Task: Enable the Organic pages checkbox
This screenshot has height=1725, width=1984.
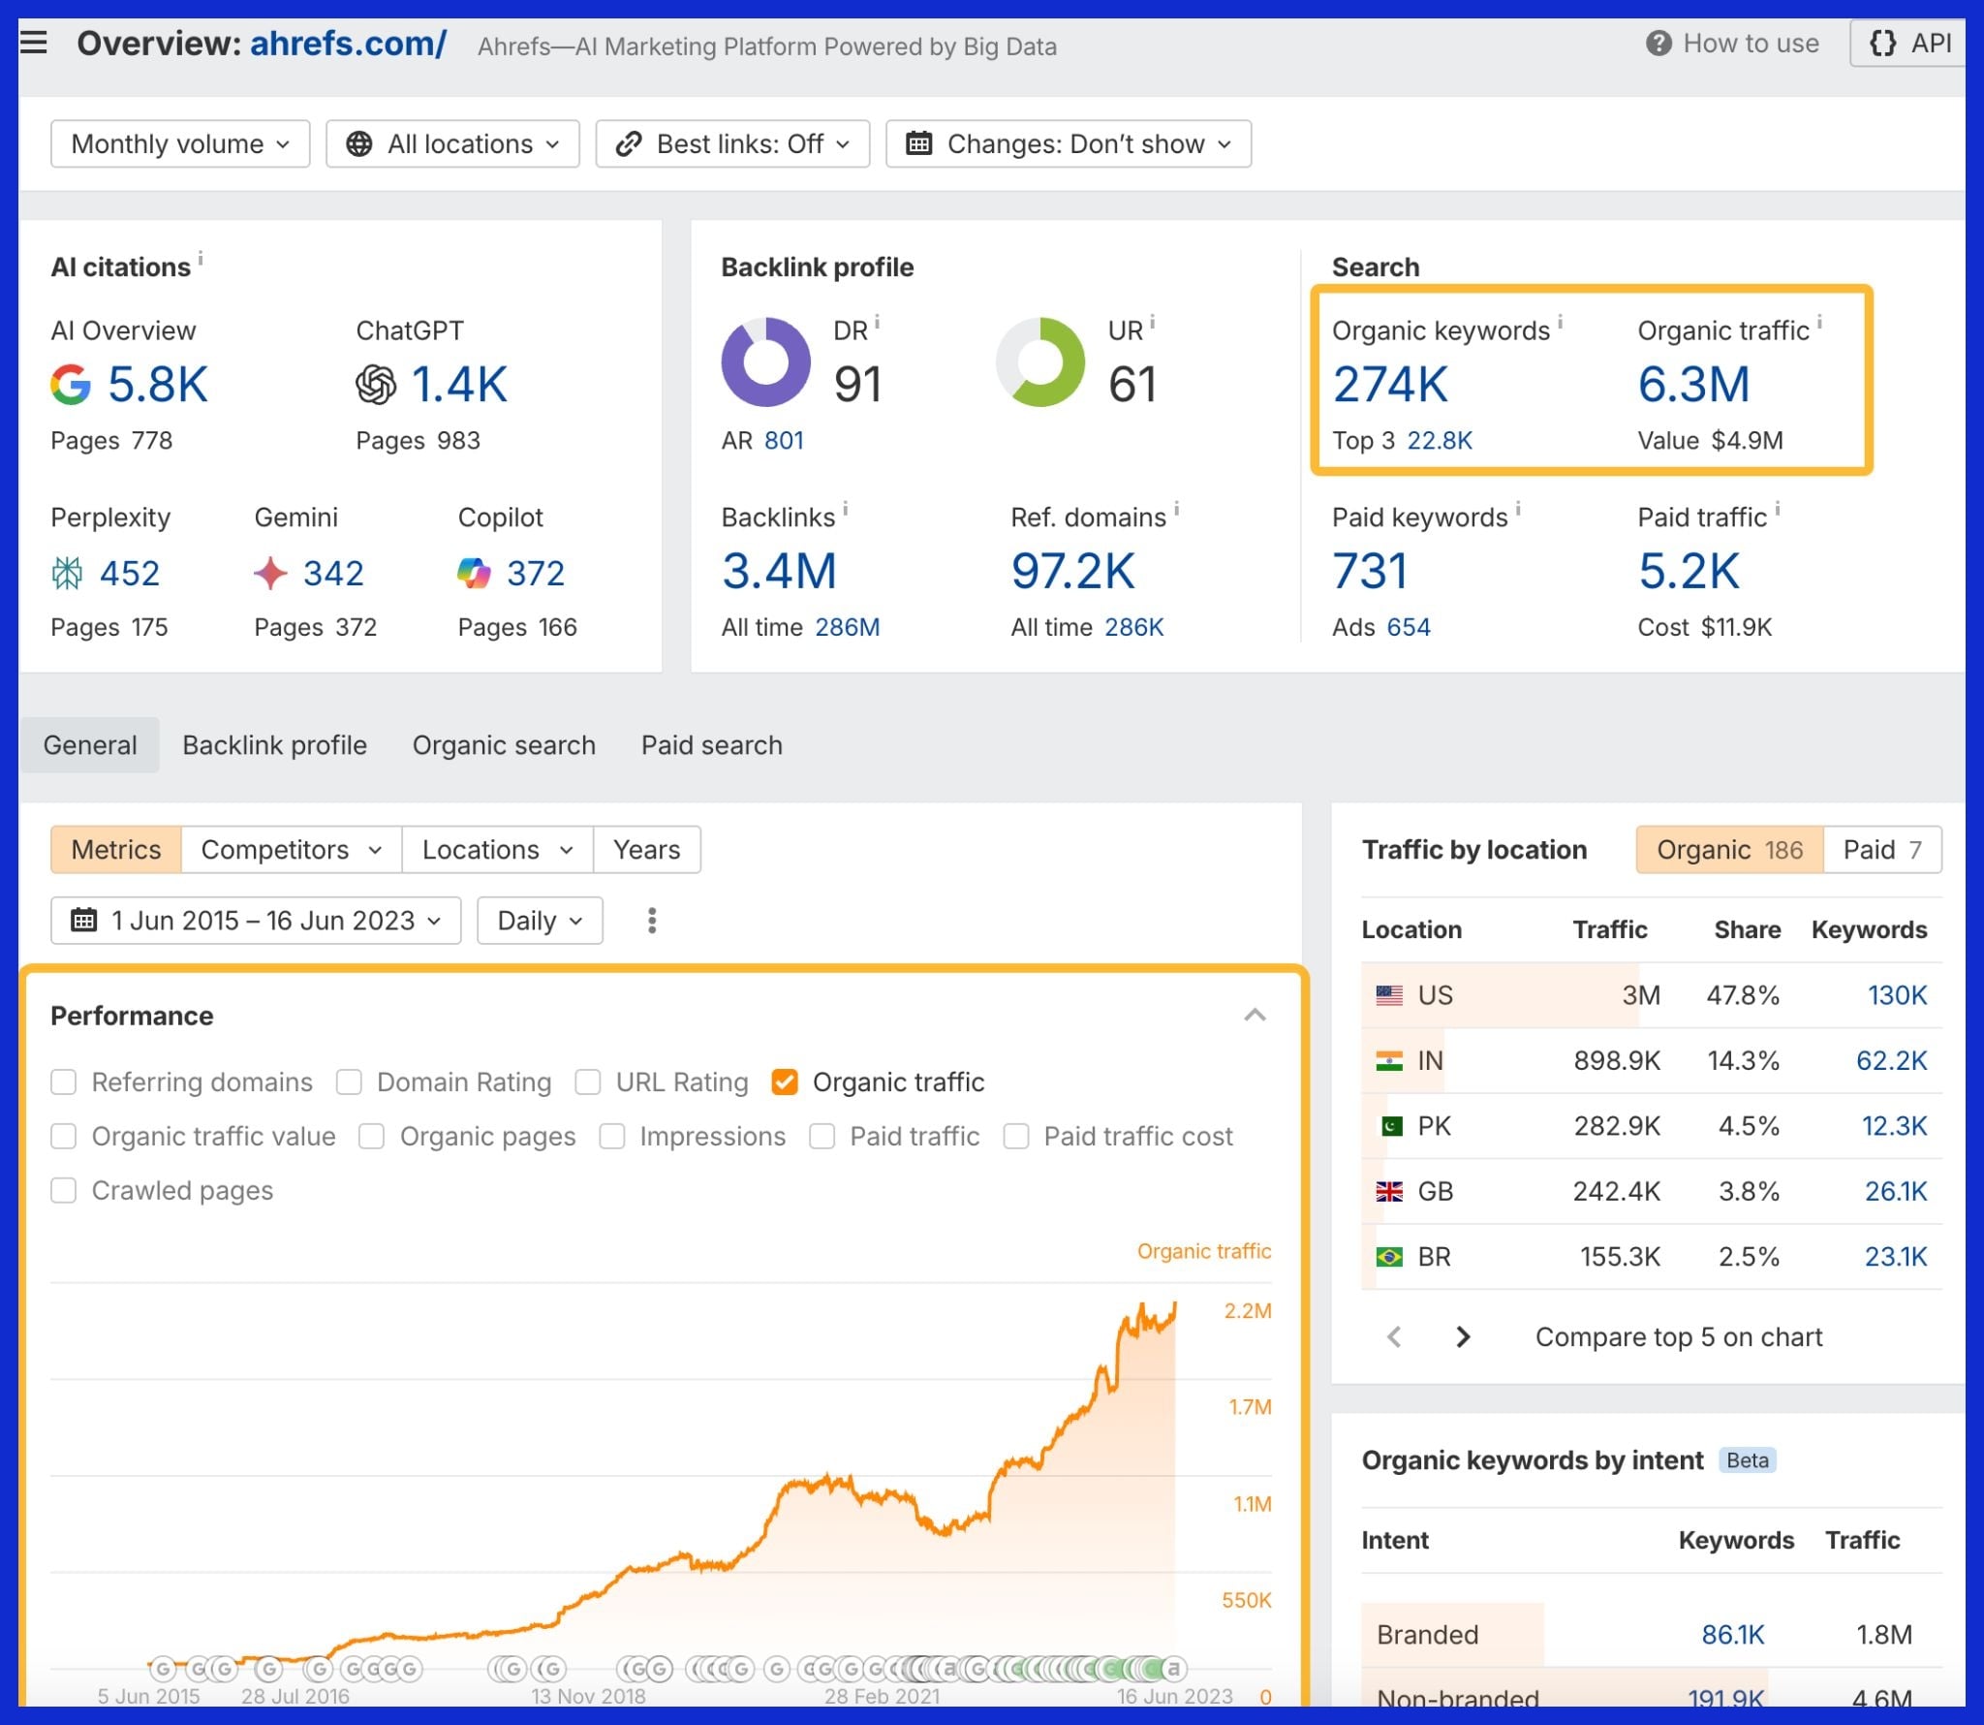Action: pyautogui.click(x=372, y=1137)
